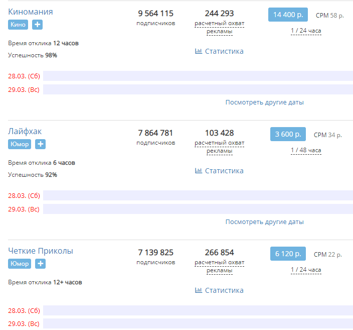Select the 3 600 р. price button
Screen dimensions: 353x330
click(x=288, y=134)
